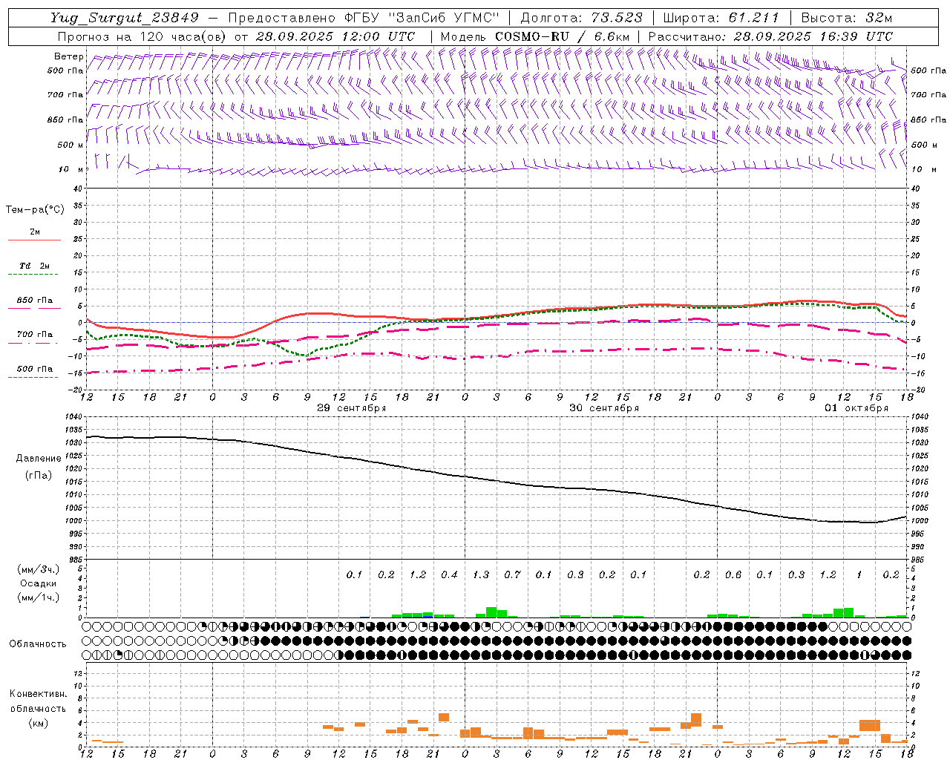Click the 0.4 three-hour precipitation value
This screenshot has height=760, width=950.
[449, 574]
